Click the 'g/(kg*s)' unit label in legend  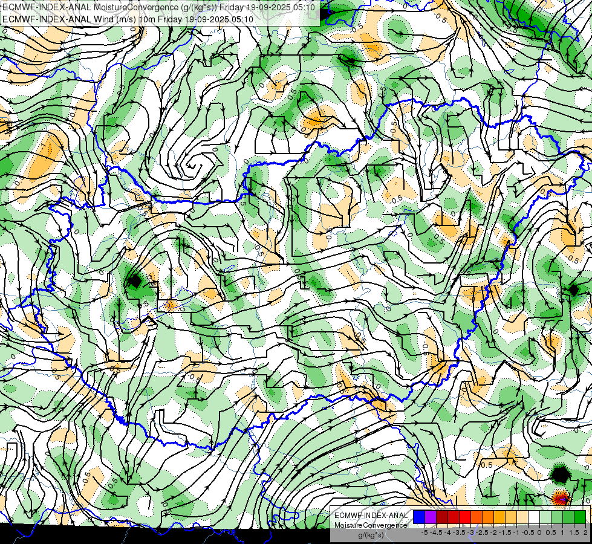click(x=371, y=536)
